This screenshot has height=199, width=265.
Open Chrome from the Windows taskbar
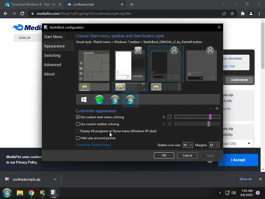click(x=31, y=193)
